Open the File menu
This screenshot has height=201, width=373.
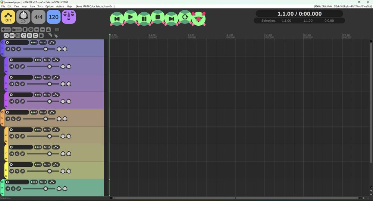point(3,6)
